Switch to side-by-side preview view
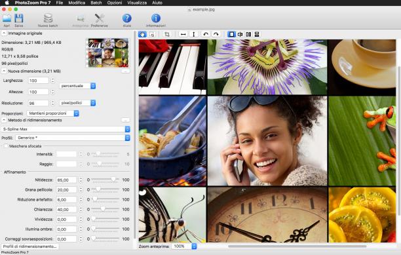Screen dimensions: 401x255 coord(248,34)
